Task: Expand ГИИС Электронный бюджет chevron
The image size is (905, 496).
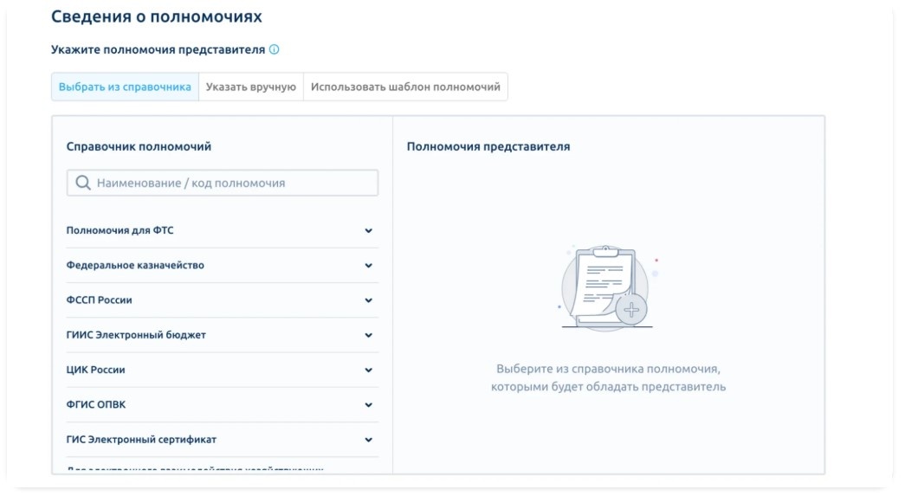Action: pyautogui.click(x=368, y=335)
